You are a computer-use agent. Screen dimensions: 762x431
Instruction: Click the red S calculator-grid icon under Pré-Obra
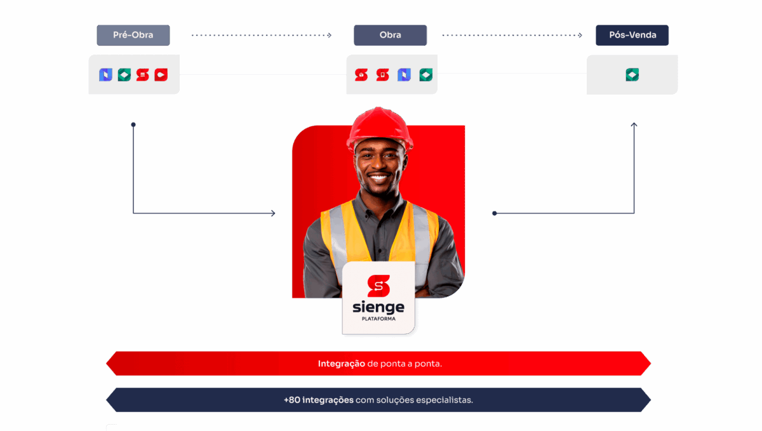[x=142, y=75]
